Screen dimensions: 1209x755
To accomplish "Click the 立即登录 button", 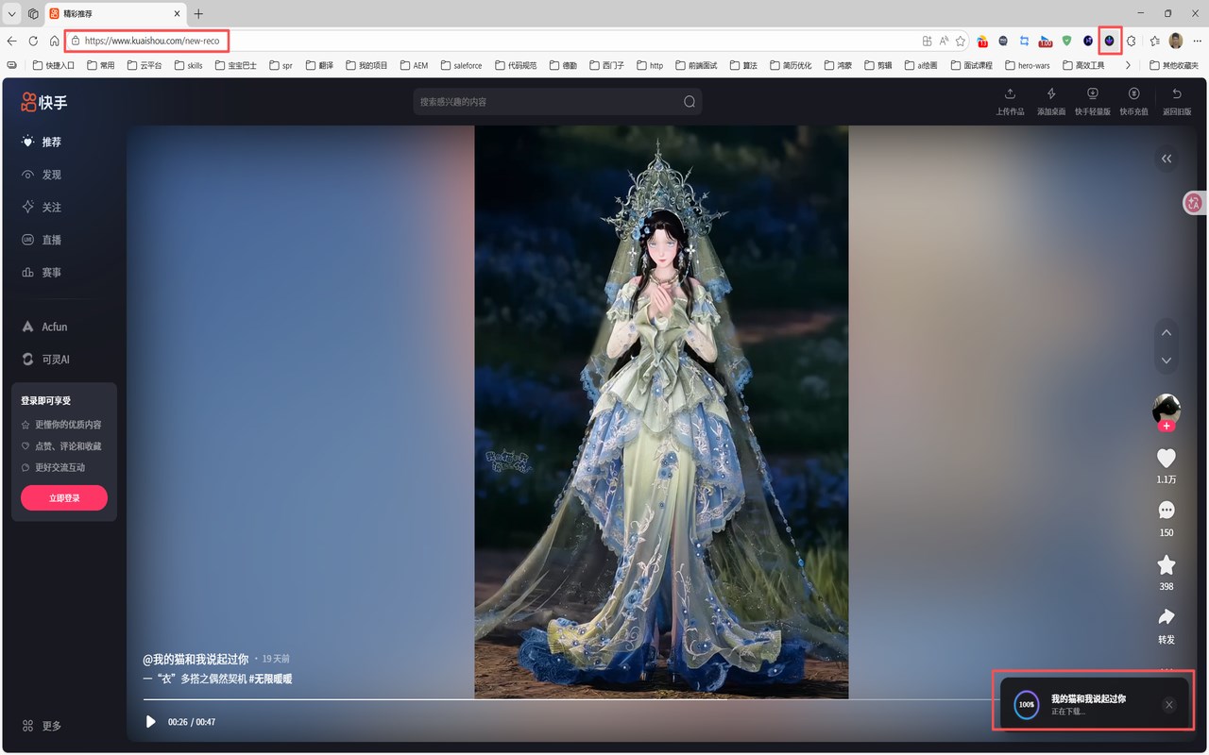I will [64, 497].
